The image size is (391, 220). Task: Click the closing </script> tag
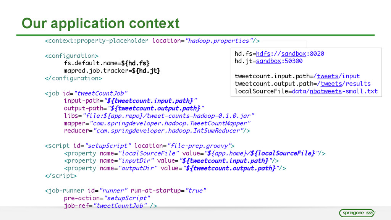point(61,176)
